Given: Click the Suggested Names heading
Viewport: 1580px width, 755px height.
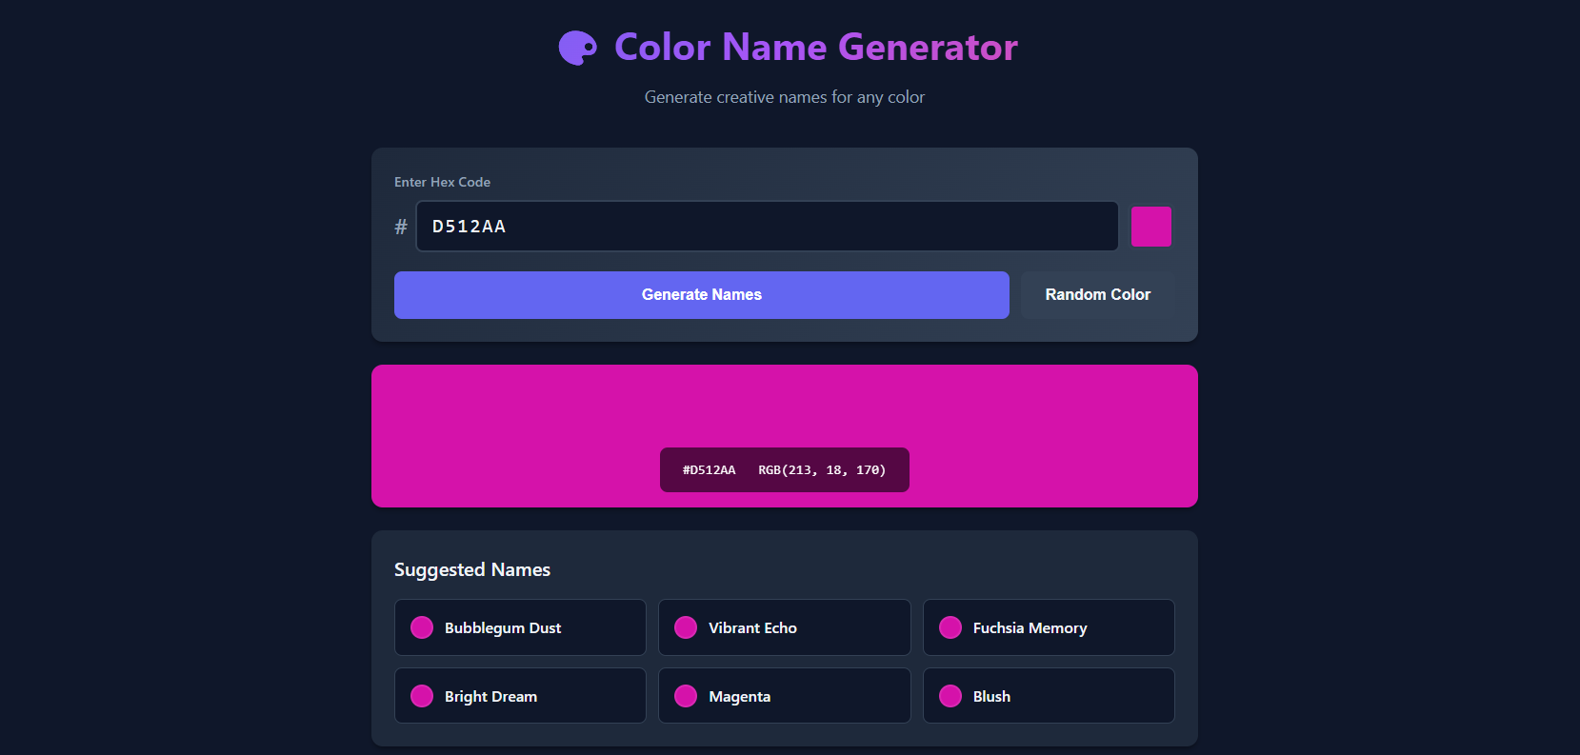Looking at the screenshot, I should [472, 569].
